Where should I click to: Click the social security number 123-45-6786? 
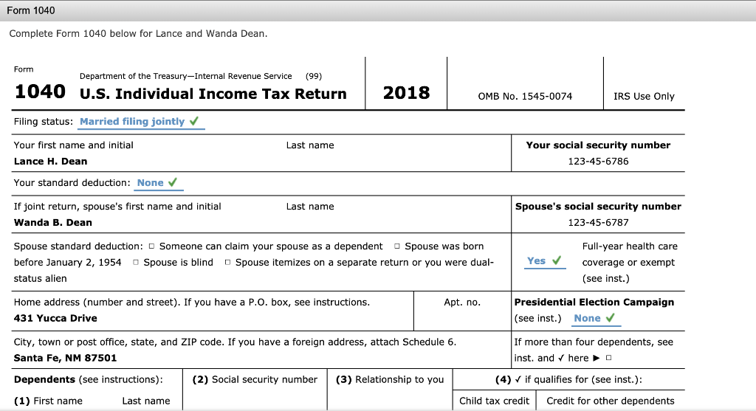click(598, 162)
